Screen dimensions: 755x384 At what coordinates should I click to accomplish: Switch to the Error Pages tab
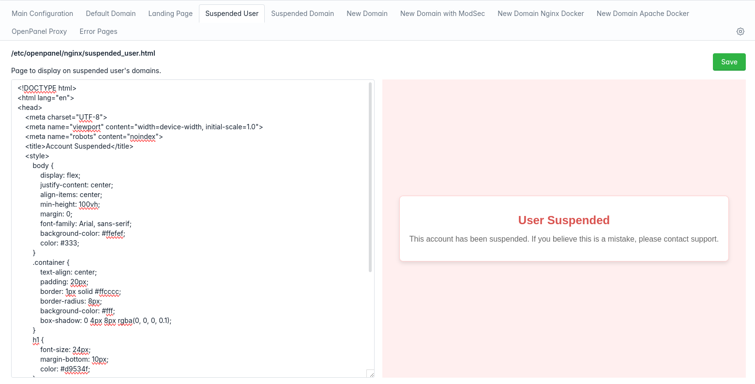pyautogui.click(x=98, y=31)
